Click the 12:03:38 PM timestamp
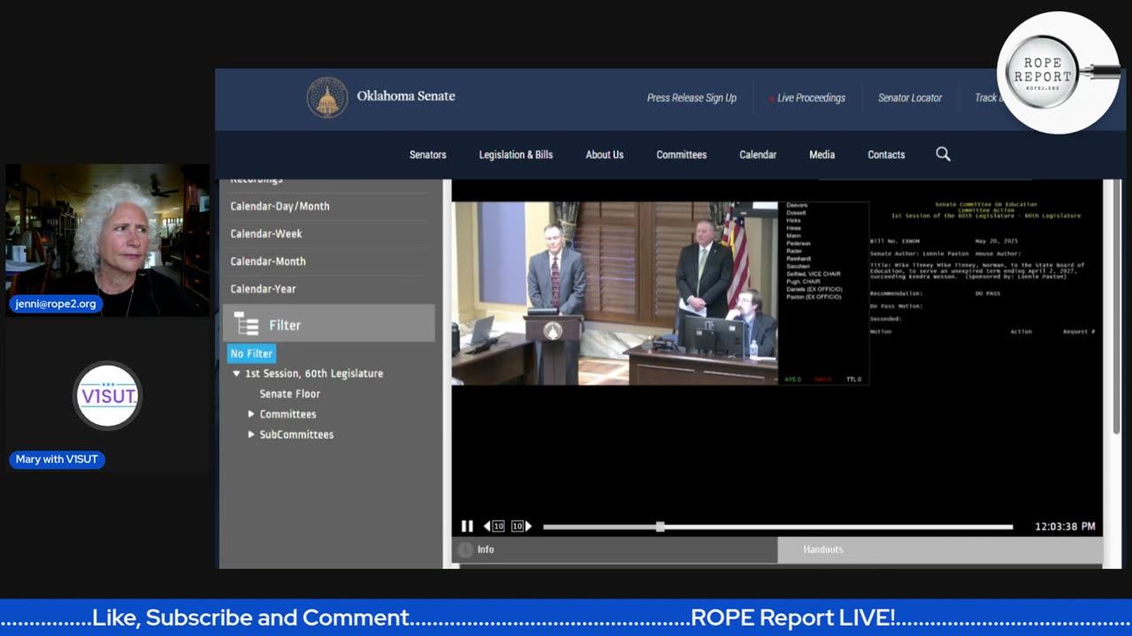 [x=1065, y=526]
